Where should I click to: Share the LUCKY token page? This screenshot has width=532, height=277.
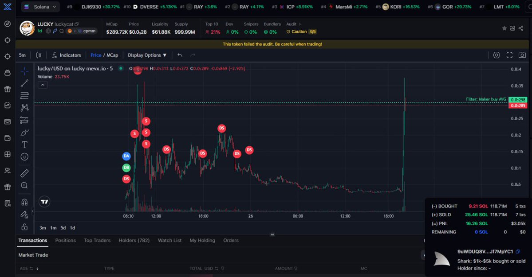click(521, 28)
